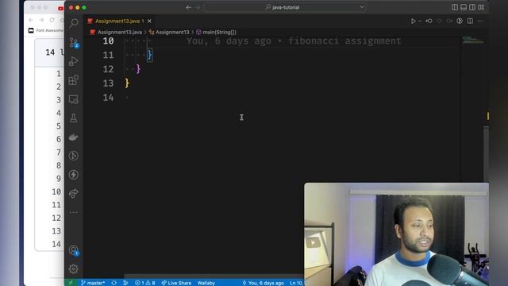Open the Docker whale view

pyautogui.click(x=74, y=137)
